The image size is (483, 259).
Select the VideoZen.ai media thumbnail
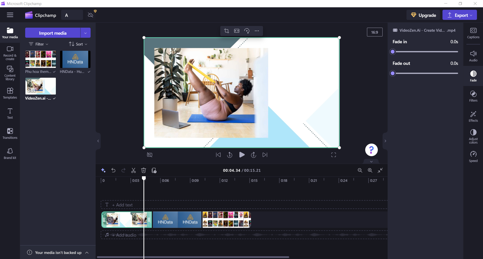(x=41, y=86)
